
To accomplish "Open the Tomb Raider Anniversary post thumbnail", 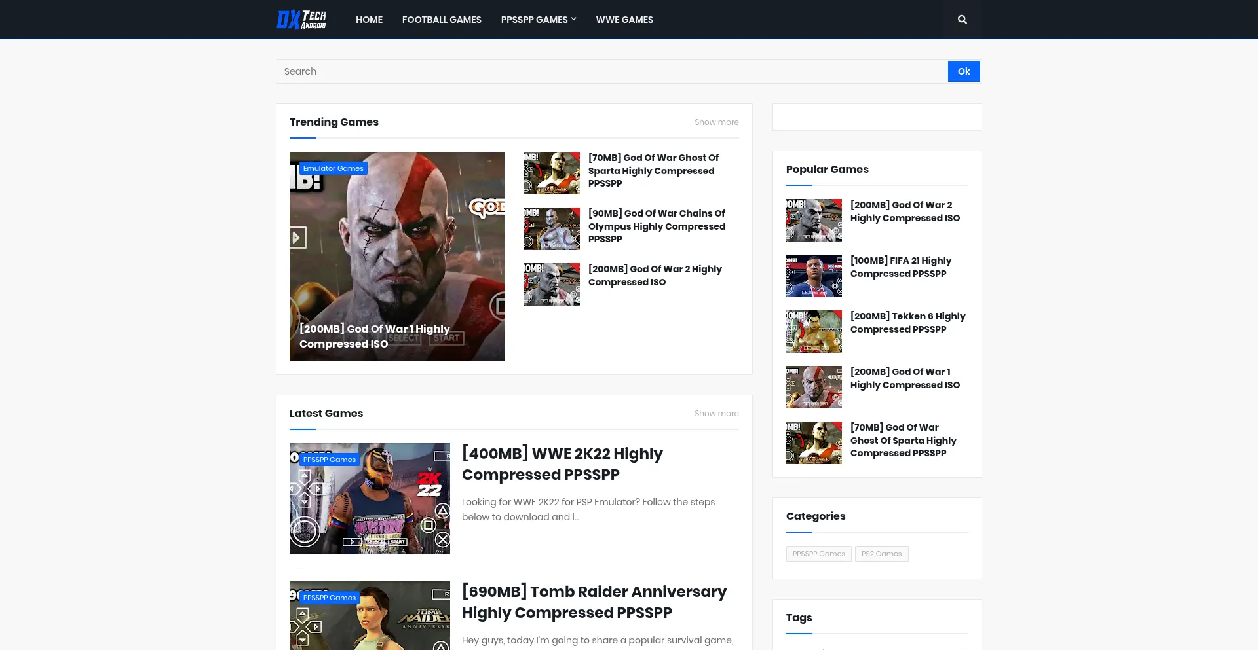I will point(370,615).
